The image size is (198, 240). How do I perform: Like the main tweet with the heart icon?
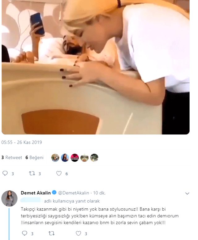tap(59, 174)
